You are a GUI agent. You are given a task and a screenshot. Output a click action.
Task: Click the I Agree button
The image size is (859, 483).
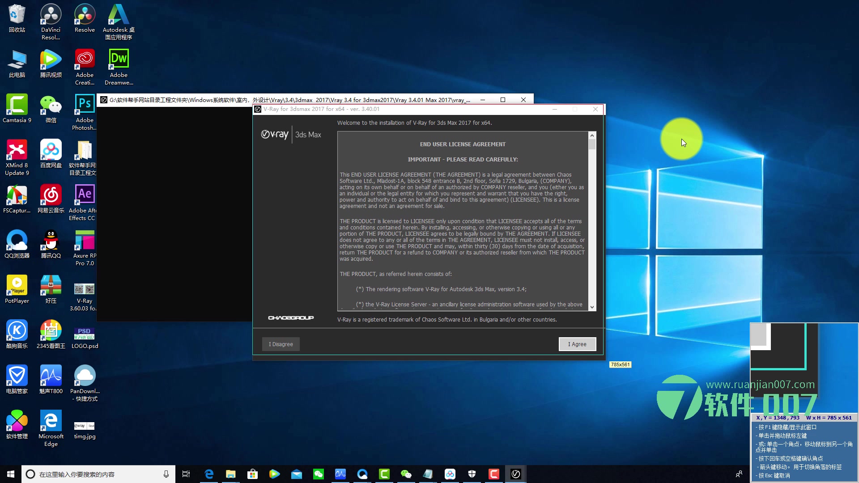click(577, 344)
